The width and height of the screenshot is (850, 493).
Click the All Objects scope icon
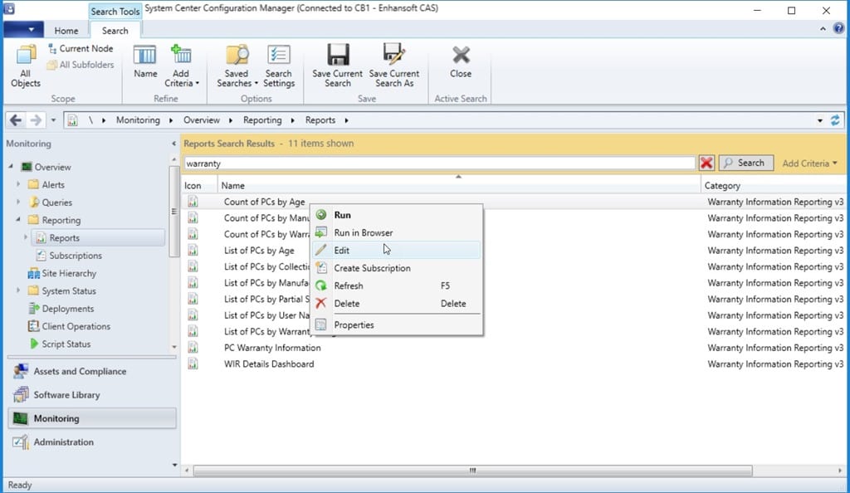point(26,66)
